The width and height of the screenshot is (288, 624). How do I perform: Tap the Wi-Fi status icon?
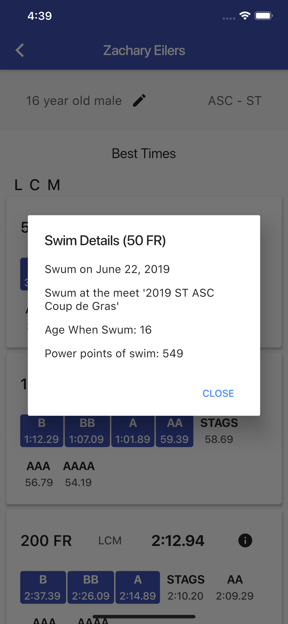245,16
